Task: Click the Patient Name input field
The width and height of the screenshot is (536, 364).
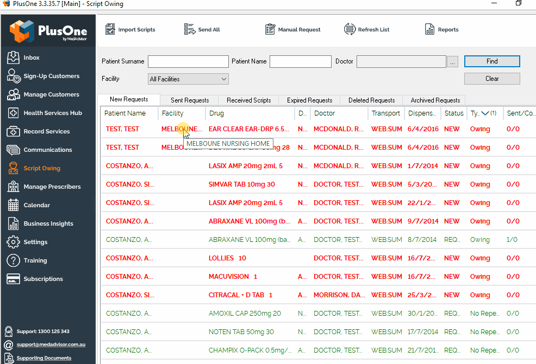Action: [x=301, y=62]
